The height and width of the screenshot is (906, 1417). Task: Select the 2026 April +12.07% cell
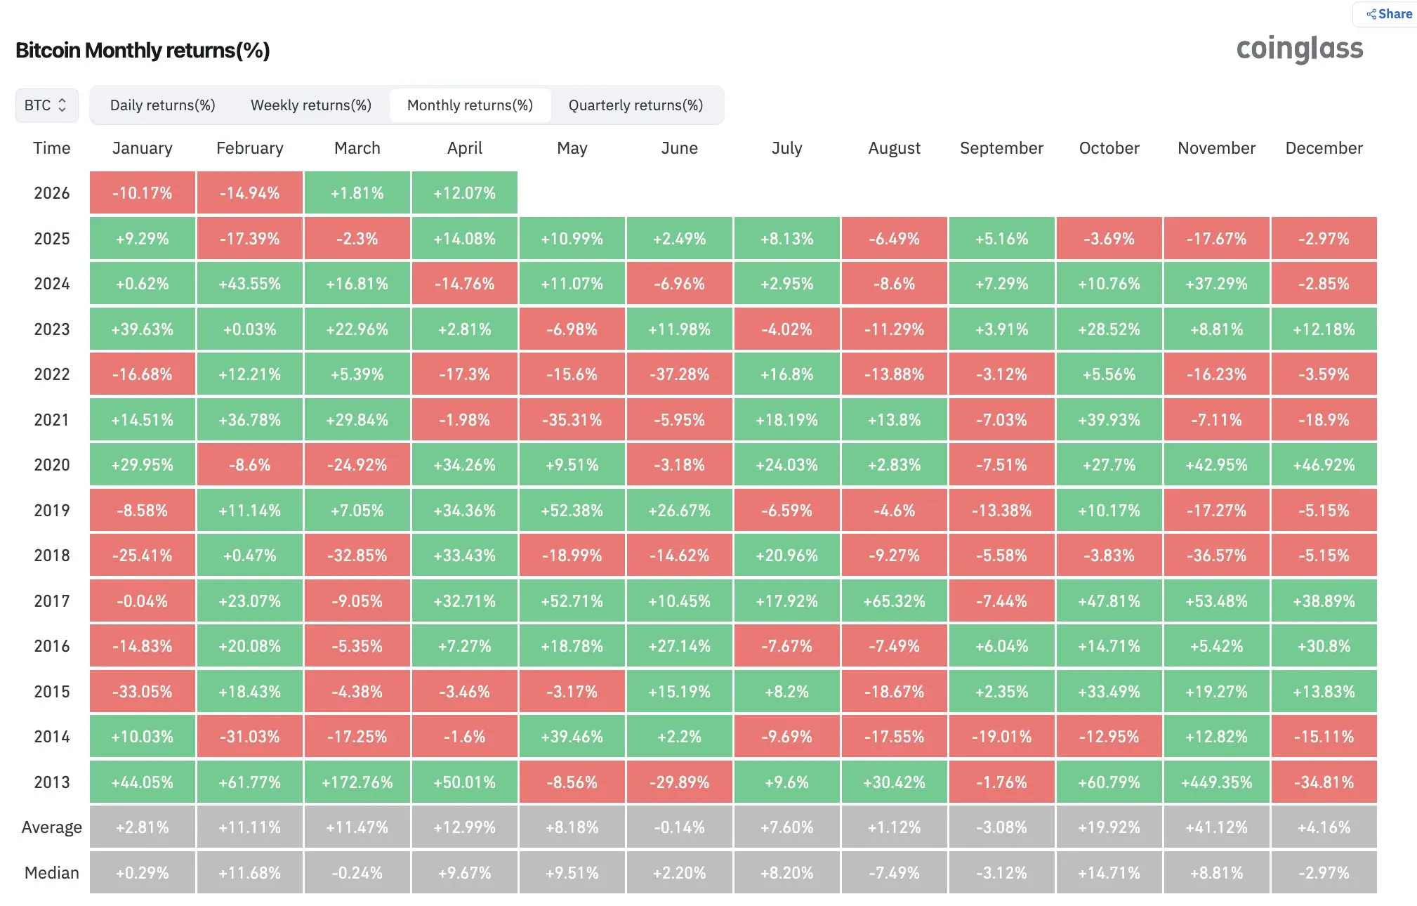click(x=465, y=192)
